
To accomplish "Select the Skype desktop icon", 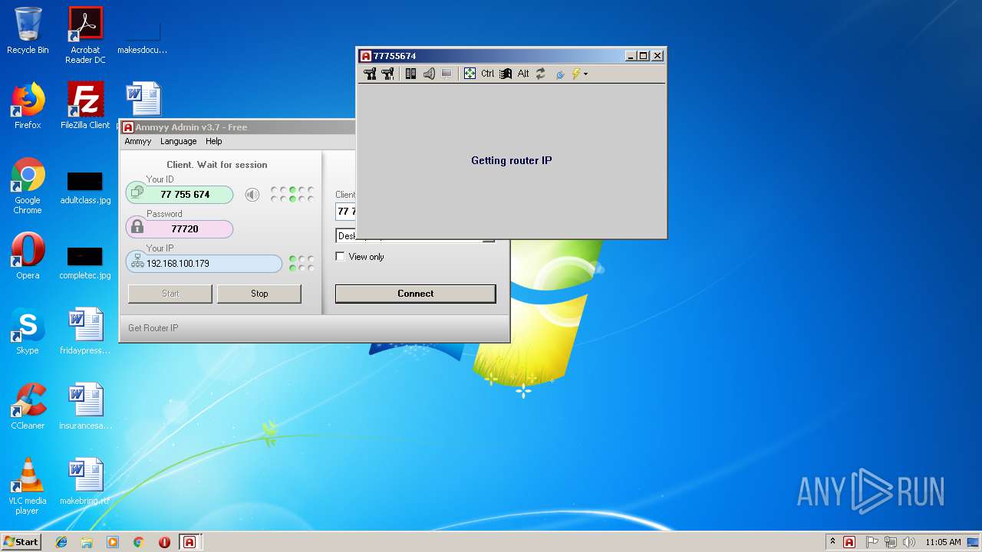I will pos(28,331).
